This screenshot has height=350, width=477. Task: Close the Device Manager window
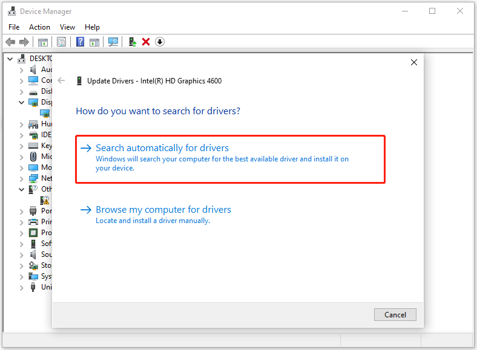(460, 11)
